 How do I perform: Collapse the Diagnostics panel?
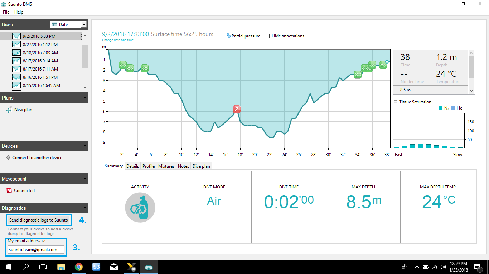[85, 208]
